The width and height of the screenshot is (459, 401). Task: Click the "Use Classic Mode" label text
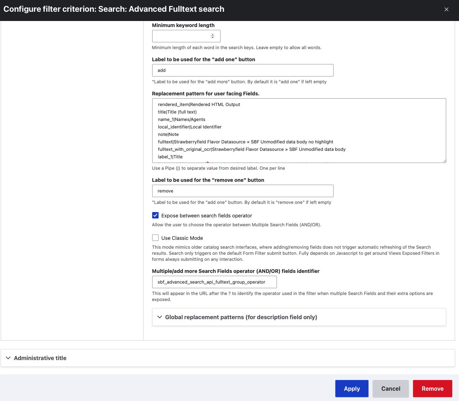182,238
